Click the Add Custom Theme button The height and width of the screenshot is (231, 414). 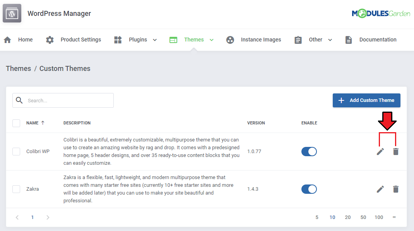366,100
